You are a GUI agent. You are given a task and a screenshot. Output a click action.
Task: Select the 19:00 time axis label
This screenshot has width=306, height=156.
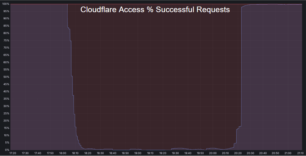[x=138, y=153]
